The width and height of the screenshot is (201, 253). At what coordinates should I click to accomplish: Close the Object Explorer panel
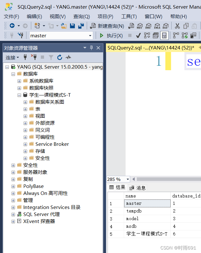tap(98, 48)
